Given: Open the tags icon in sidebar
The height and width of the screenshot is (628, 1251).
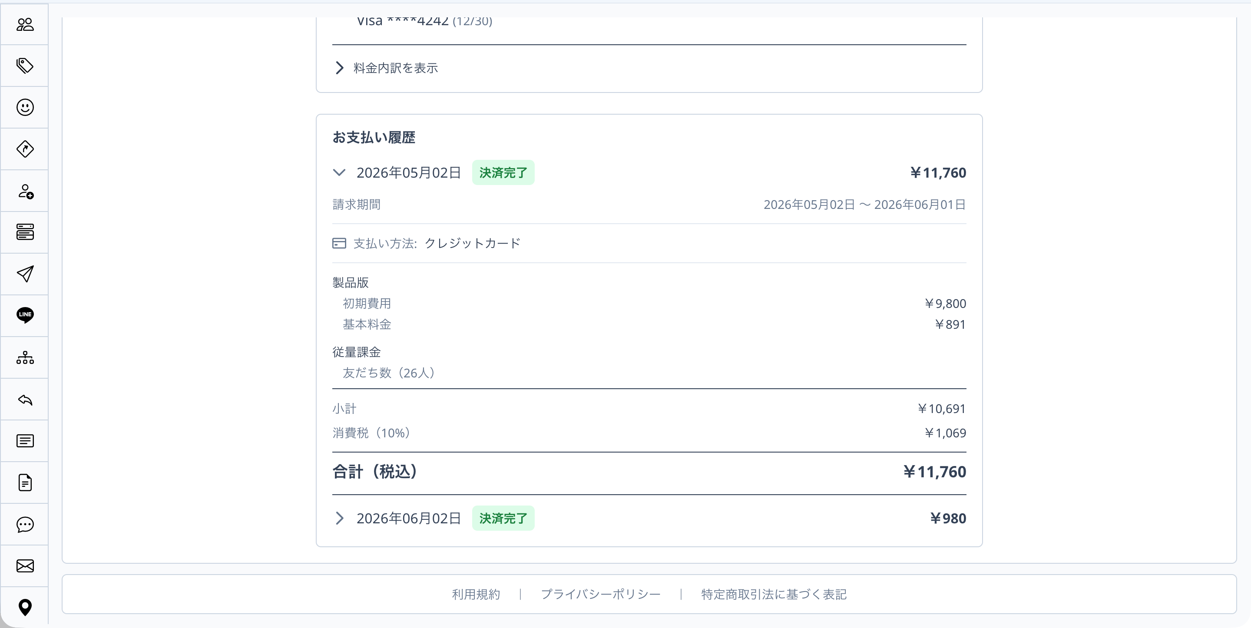Looking at the screenshot, I should point(25,66).
